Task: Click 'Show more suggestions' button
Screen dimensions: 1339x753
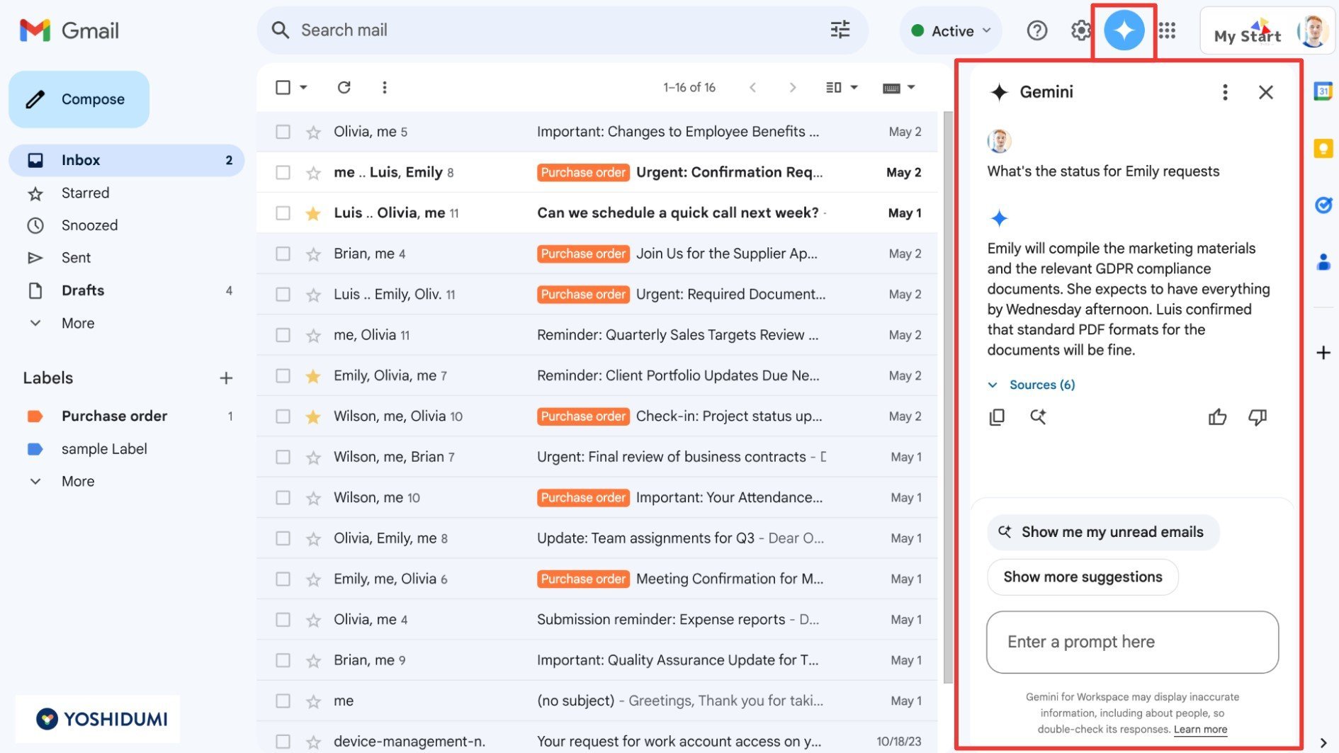Action: tap(1082, 577)
